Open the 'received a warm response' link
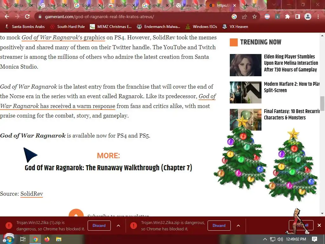Screen dimensions: 325x244 point(77,106)
